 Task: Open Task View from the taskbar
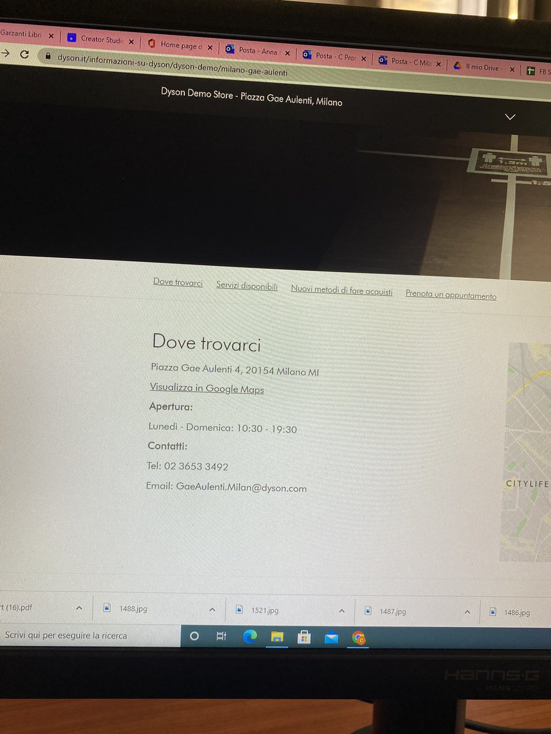(221, 636)
